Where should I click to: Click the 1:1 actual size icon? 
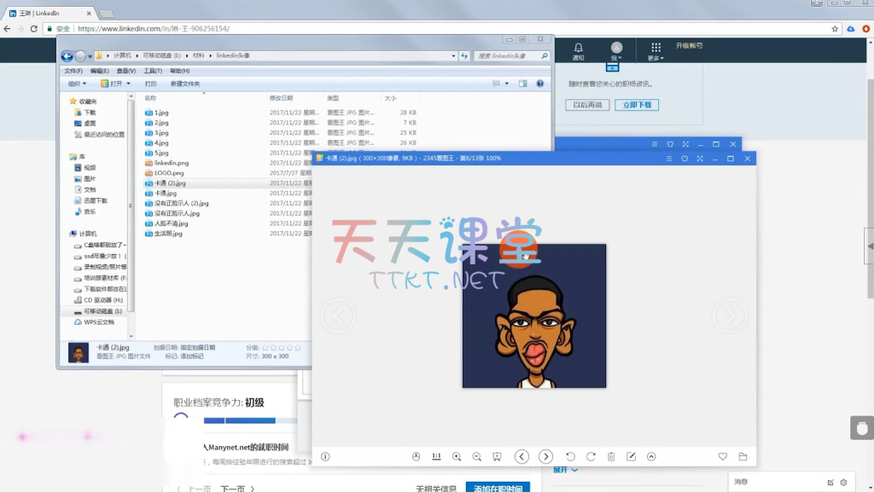point(436,457)
